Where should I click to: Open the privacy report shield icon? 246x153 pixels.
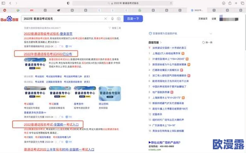68,3
